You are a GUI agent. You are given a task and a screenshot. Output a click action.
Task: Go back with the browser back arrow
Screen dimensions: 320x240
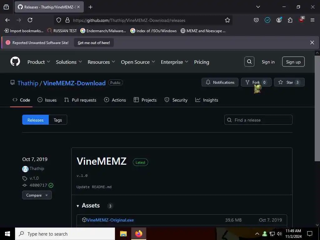[x=7, y=20]
